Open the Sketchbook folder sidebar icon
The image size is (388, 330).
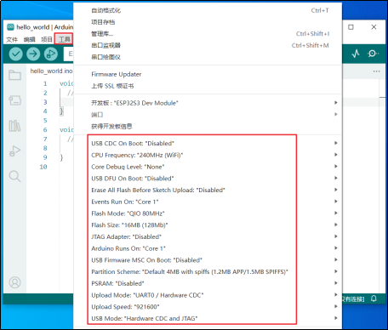tap(14, 75)
